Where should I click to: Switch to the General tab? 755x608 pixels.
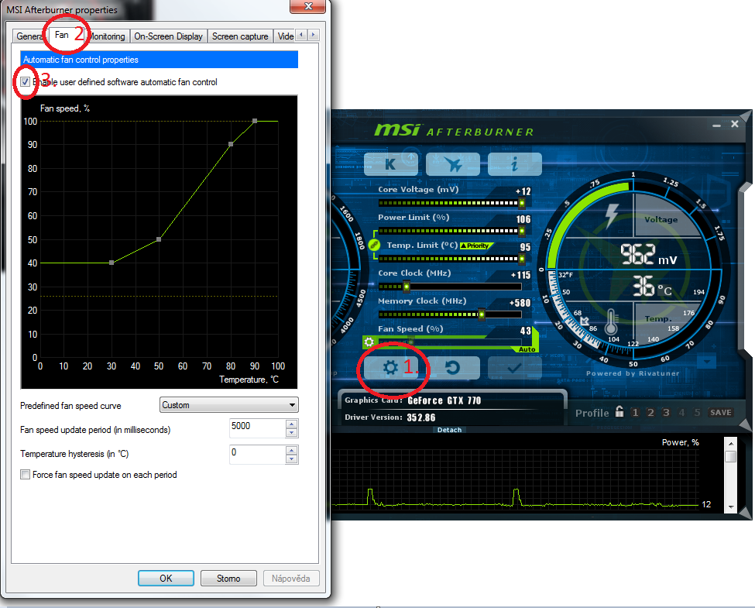[x=30, y=36]
